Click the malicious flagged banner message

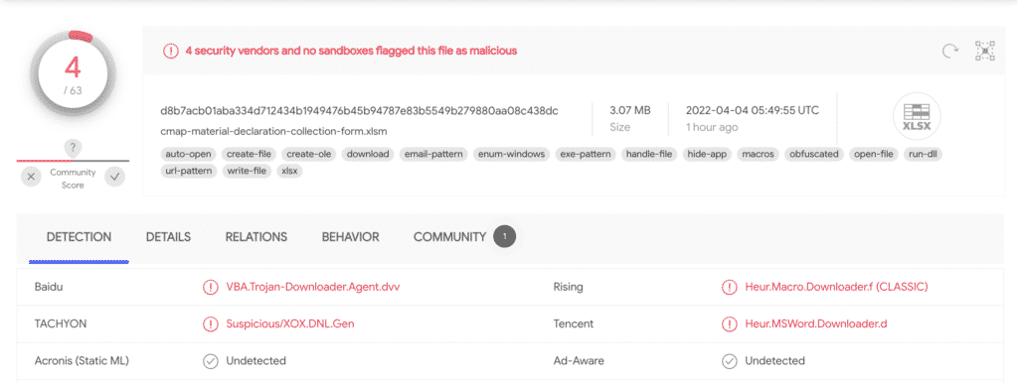click(351, 51)
